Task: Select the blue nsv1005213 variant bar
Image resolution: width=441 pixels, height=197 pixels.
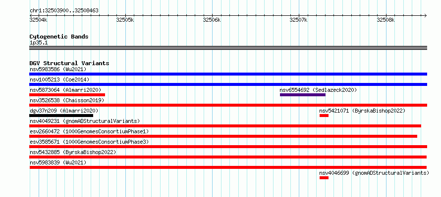Action: pyautogui.click(x=228, y=84)
